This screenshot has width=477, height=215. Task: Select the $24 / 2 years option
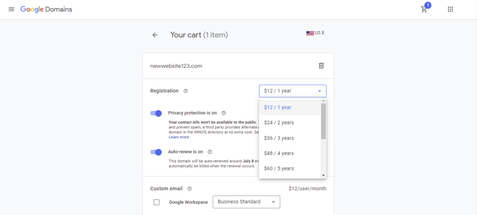(x=279, y=123)
